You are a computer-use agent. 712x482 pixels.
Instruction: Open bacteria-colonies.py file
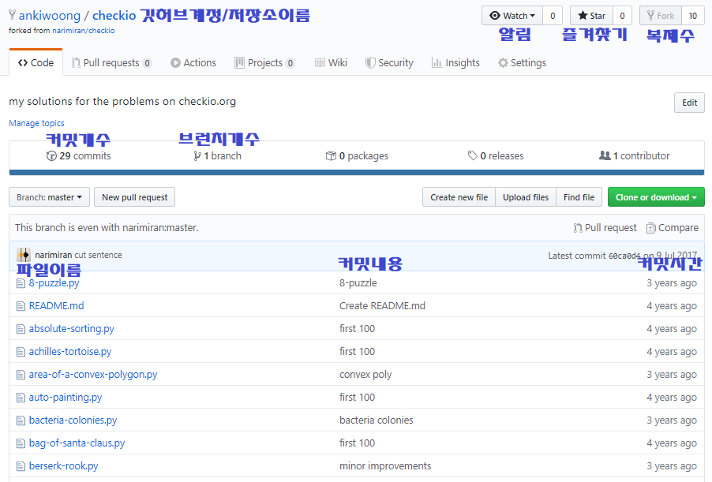click(x=73, y=420)
